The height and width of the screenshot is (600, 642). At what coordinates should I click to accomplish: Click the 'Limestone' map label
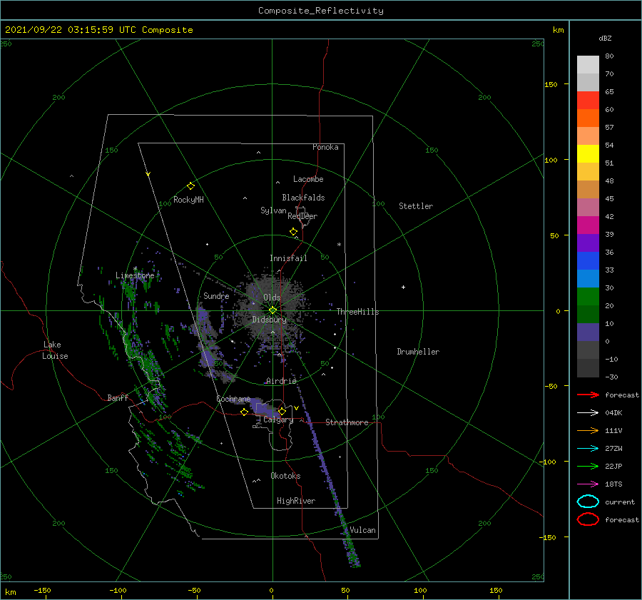click(135, 275)
